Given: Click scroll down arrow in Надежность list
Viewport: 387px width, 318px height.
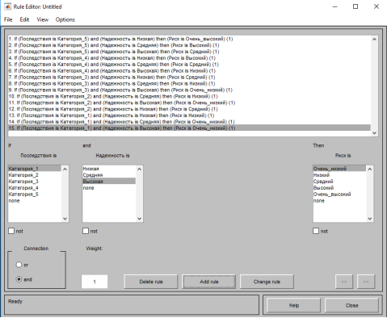Looking at the screenshot, I should (x=139, y=219).
